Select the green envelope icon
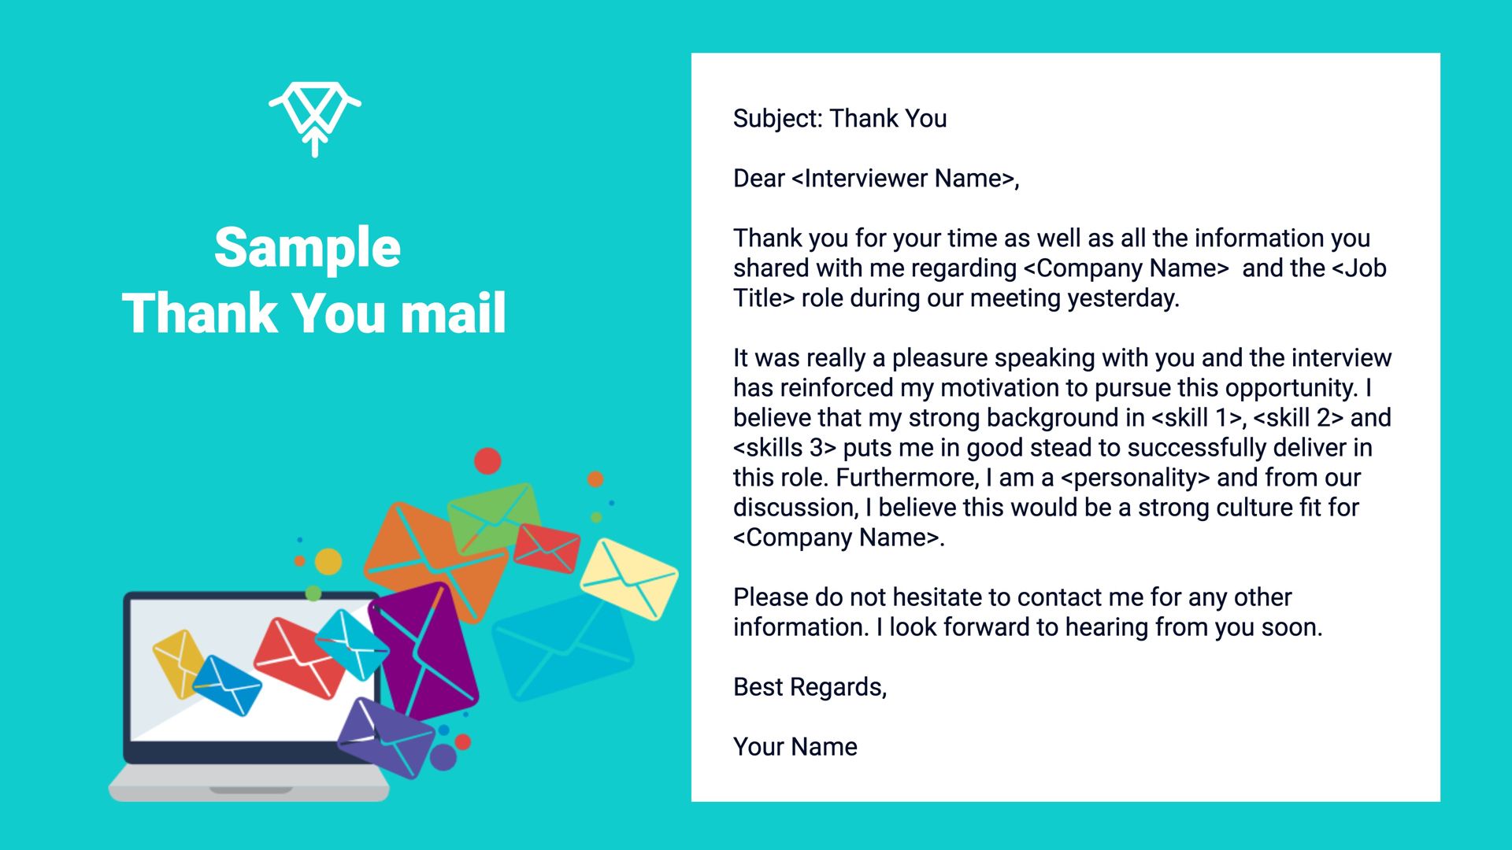 pos(494,517)
